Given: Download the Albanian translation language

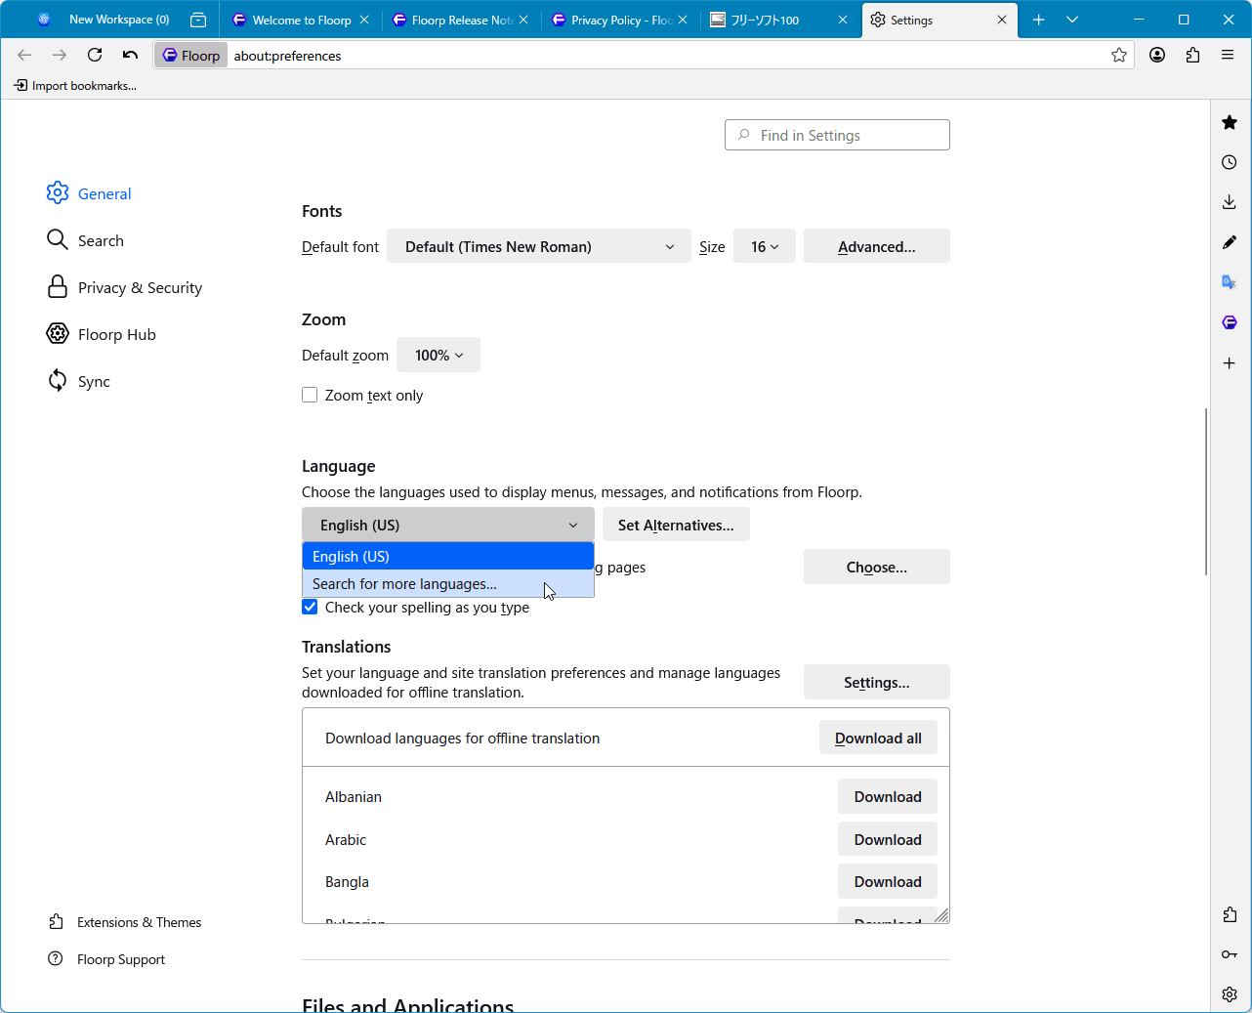Looking at the screenshot, I should pyautogui.click(x=888, y=796).
